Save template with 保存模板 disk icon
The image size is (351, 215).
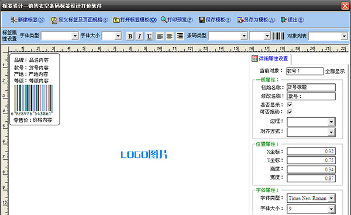(x=202, y=20)
